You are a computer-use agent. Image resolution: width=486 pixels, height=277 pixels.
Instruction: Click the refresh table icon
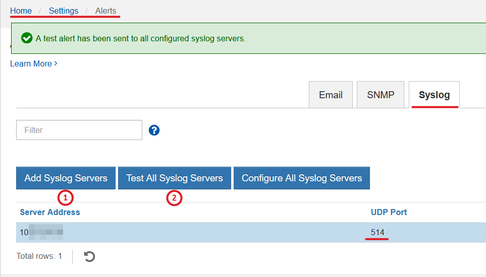pos(89,256)
